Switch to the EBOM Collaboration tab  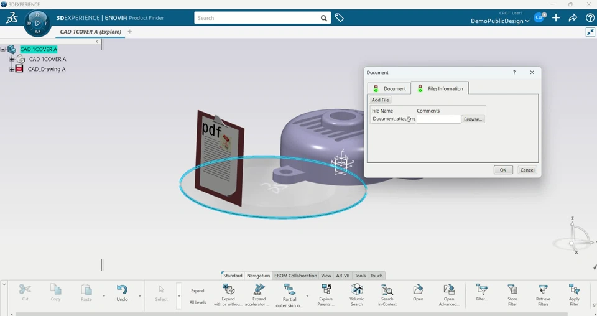pyautogui.click(x=295, y=276)
